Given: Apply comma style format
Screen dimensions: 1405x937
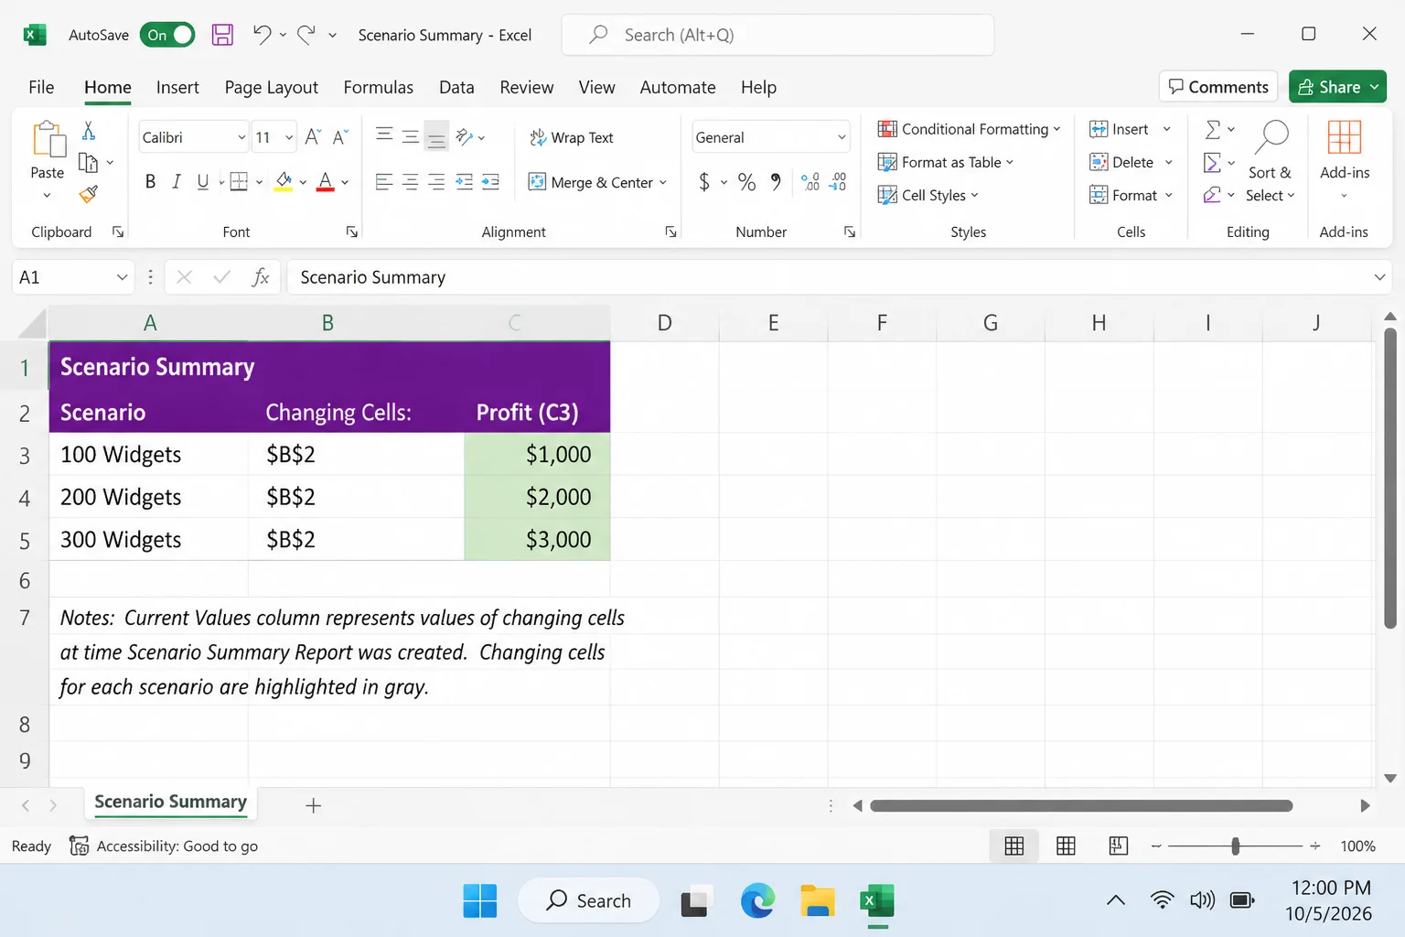Looking at the screenshot, I should [x=776, y=182].
